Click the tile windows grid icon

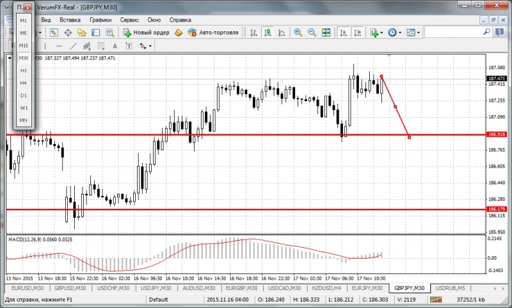click(326, 33)
